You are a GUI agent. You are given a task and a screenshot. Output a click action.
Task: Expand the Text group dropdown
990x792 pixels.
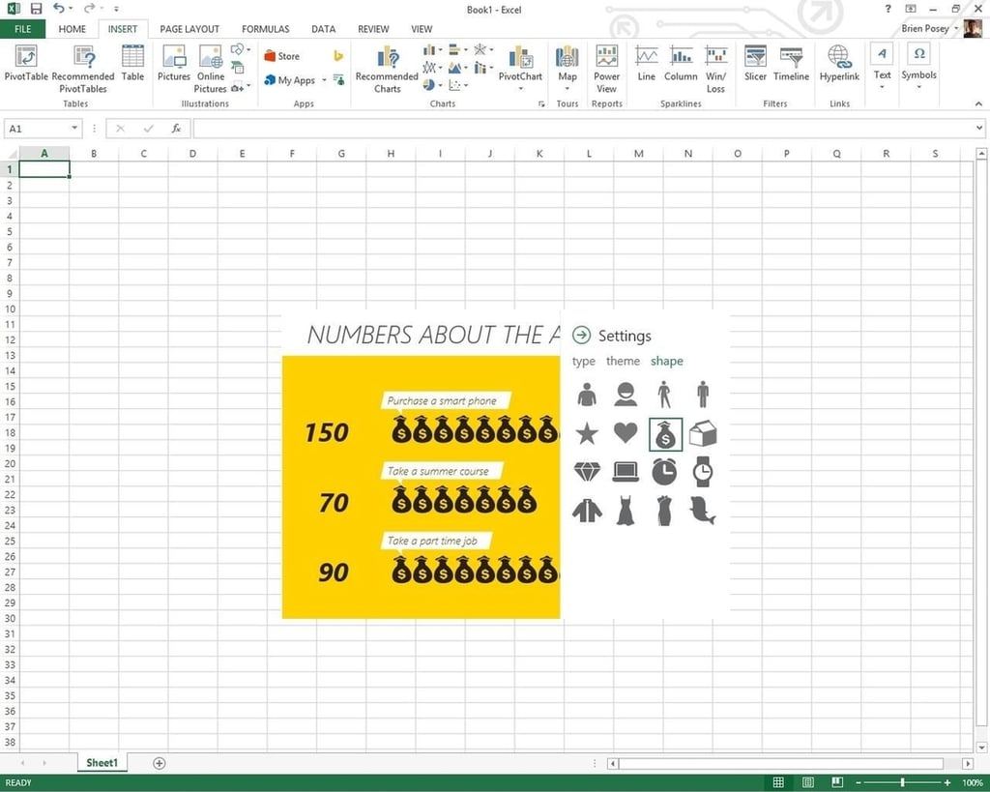click(882, 86)
